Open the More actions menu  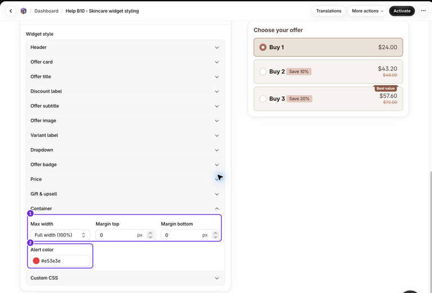point(367,11)
